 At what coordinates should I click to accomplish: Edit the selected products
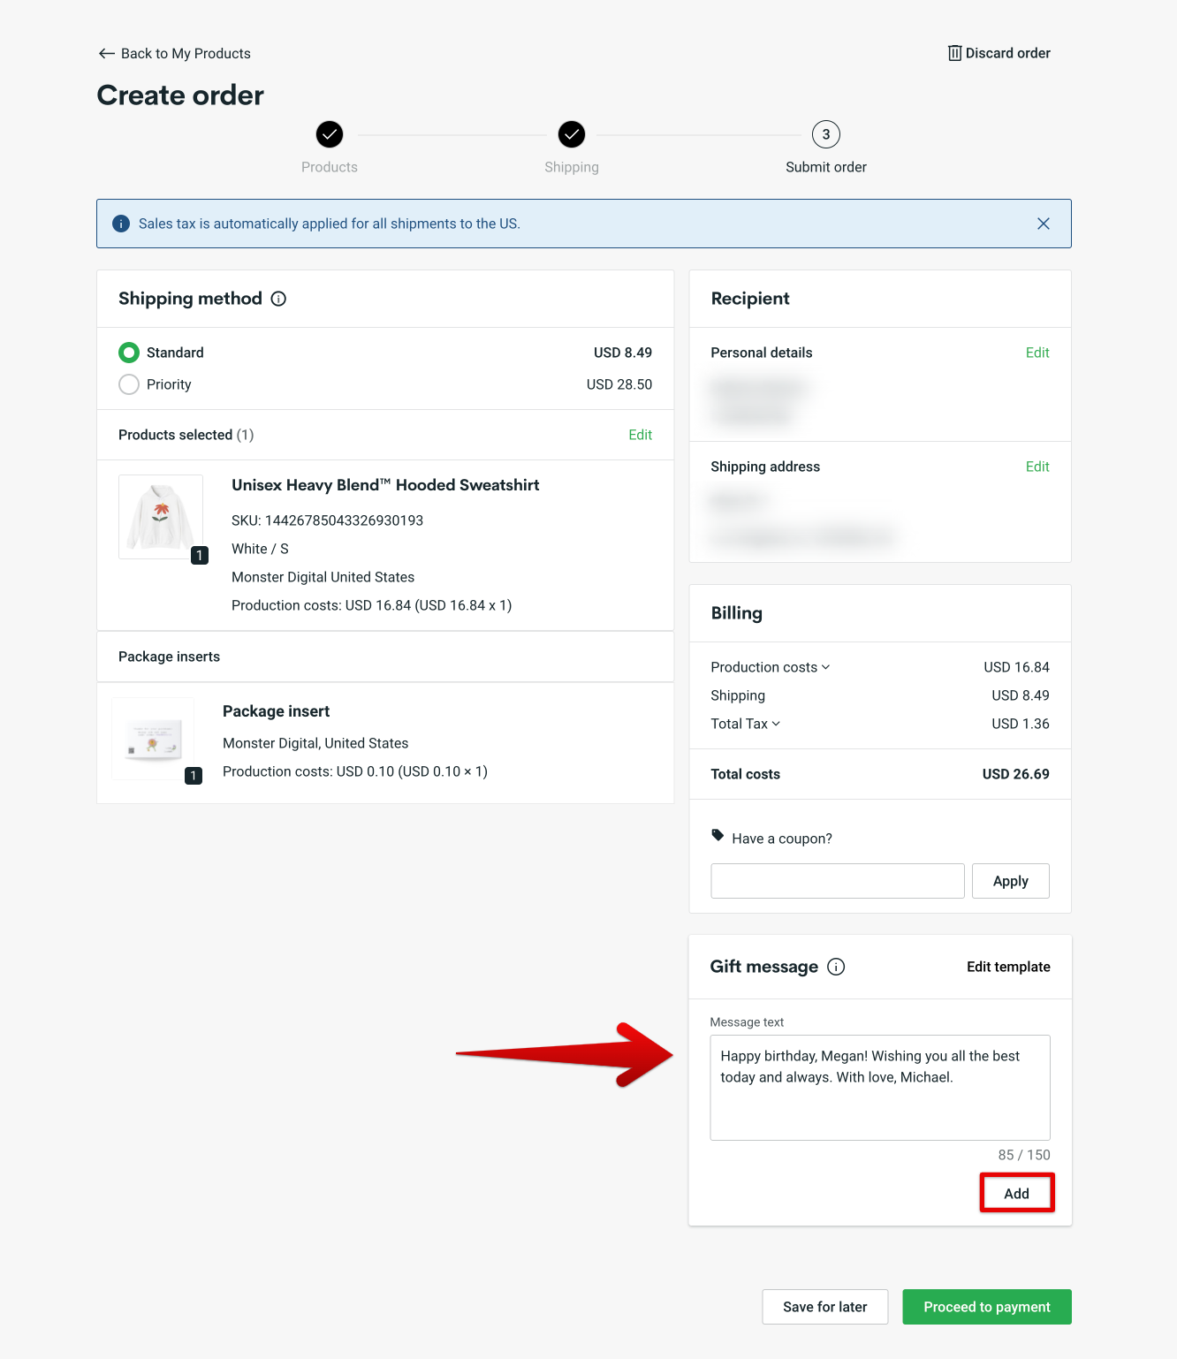(x=640, y=435)
